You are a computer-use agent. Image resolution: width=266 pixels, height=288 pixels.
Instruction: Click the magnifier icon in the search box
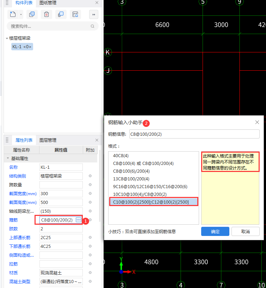tap(92, 26)
